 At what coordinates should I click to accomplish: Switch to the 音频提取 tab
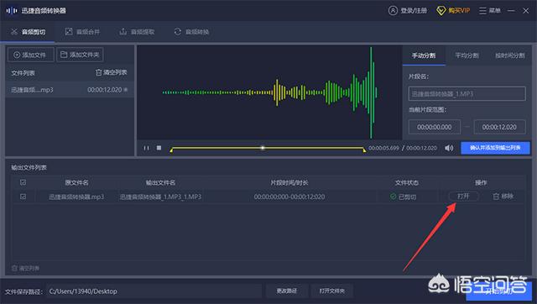(x=137, y=32)
